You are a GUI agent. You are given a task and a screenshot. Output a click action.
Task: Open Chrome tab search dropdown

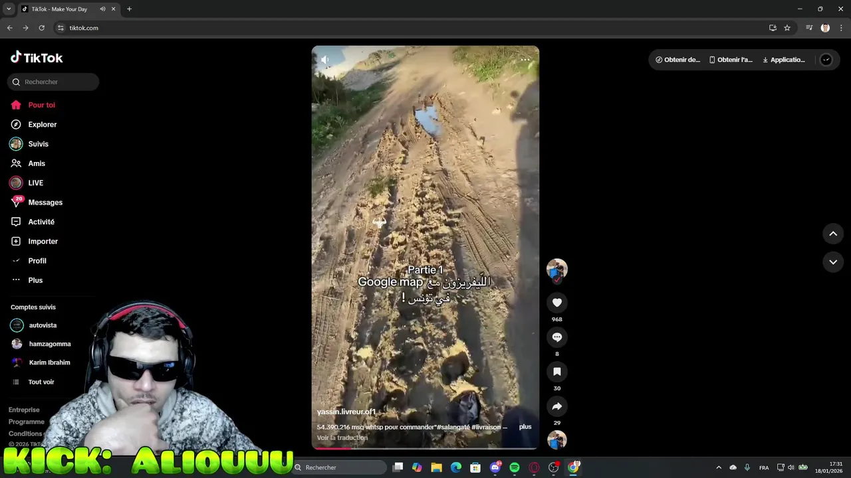(9, 9)
